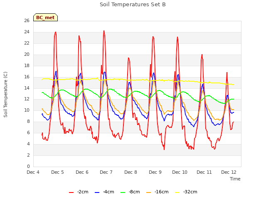The image size is (266, 200).
Task: Toggle the -32cm series in legend
Action: [x=186, y=192]
